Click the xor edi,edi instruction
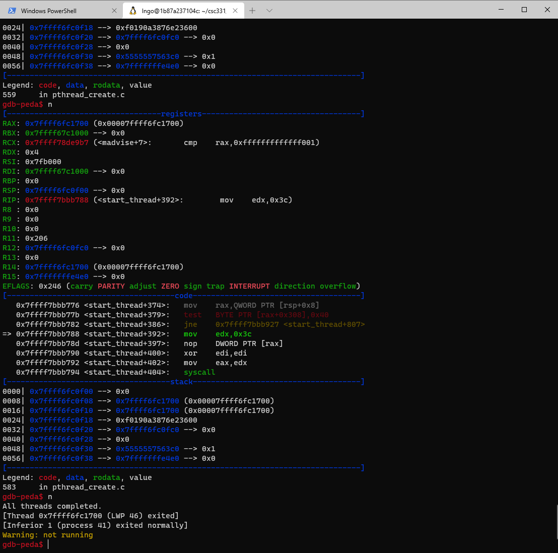Viewport: 558px width, 553px height. tap(216, 354)
